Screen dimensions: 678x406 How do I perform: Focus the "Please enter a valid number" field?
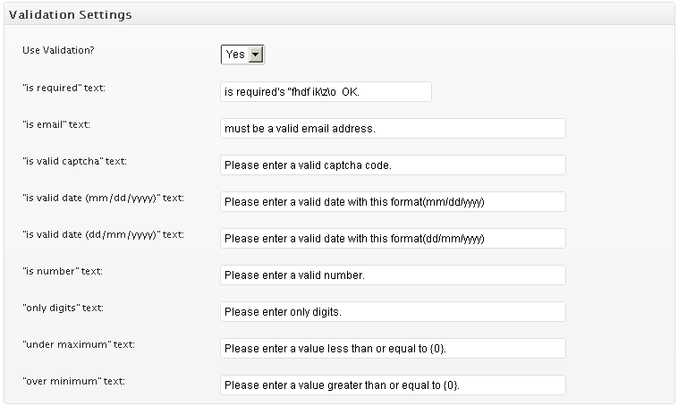click(393, 275)
